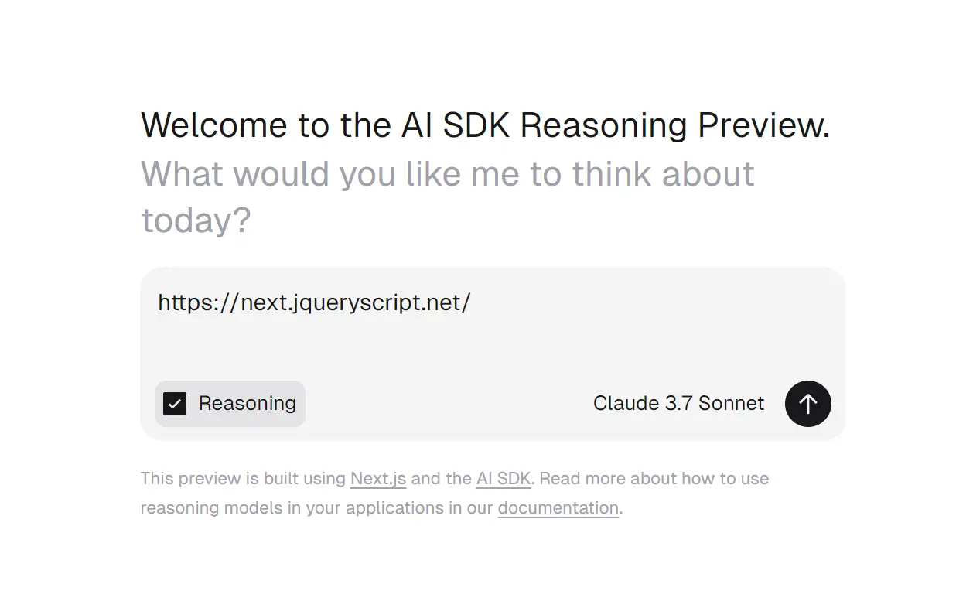Toggle the Reasoning label text
Screen dimensions: 973x615
coord(247,404)
